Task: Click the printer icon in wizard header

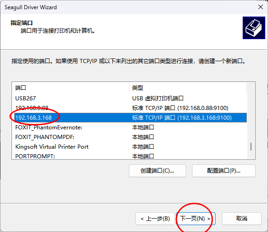Action: tap(254, 28)
